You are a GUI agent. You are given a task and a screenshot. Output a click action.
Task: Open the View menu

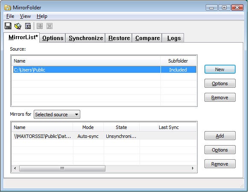click(x=25, y=16)
